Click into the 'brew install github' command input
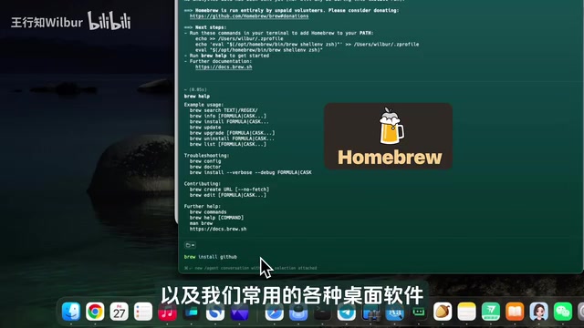Image resolution: width=584 pixels, height=328 pixels. point(211,257)
